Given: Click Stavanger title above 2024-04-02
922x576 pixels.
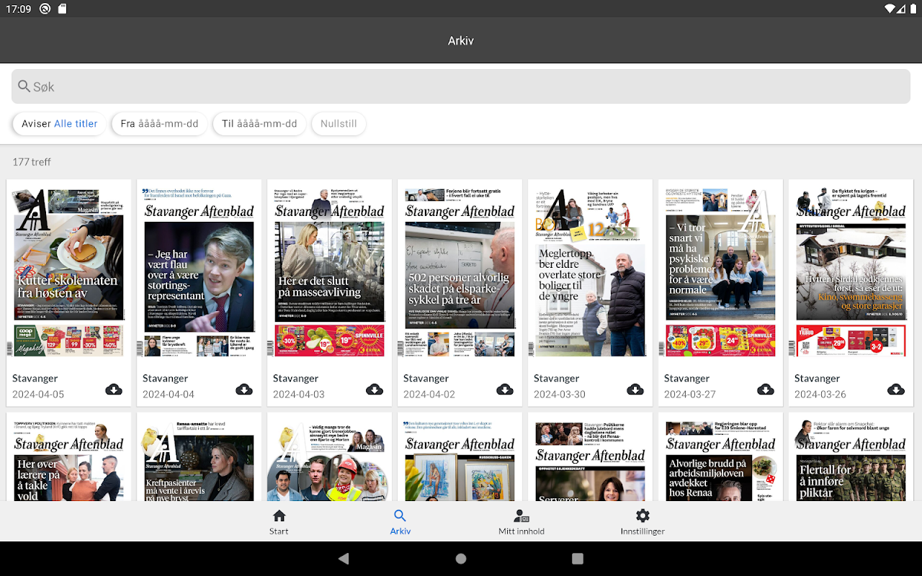Looking at the screenshot, I should (426, 378).
